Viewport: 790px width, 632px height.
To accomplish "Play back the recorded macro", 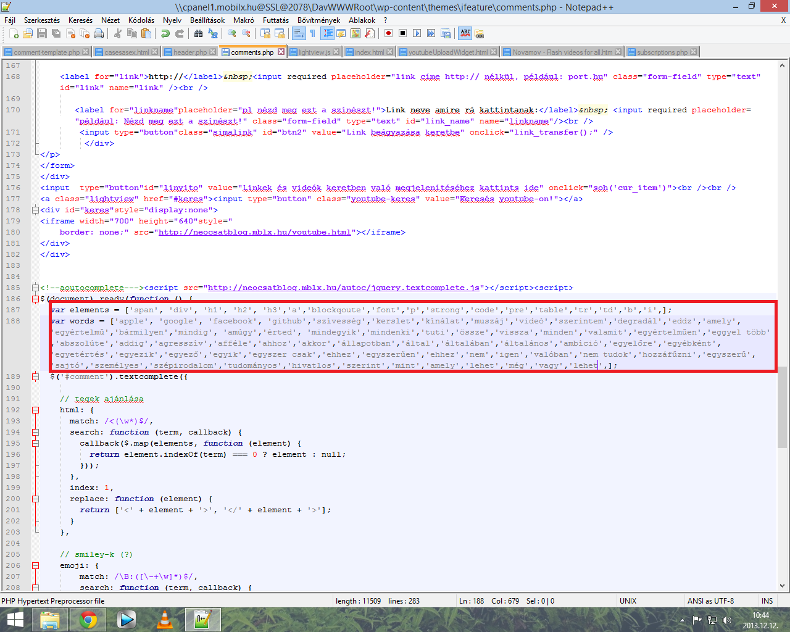I will [417, 33].
